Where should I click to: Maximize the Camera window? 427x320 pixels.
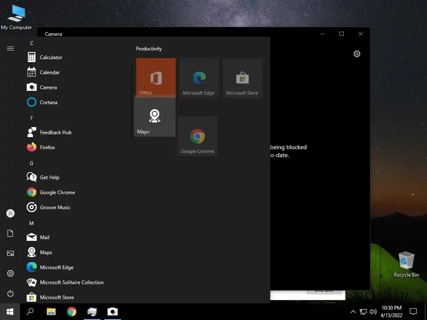pos(342,34)
